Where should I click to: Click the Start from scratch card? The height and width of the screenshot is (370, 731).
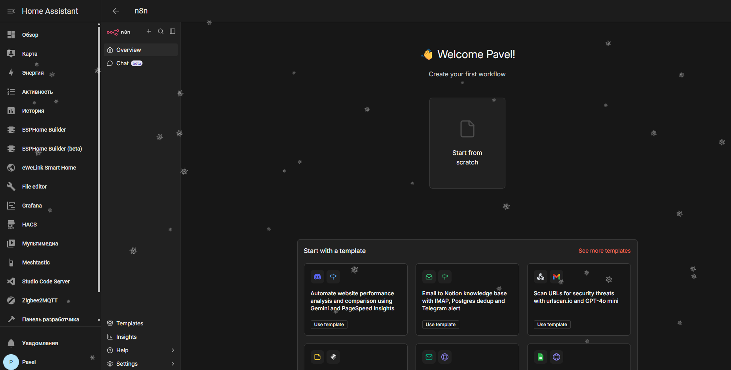467,143
